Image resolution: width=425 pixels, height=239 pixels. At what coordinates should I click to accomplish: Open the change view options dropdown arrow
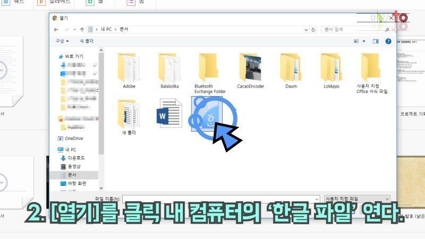pos(364,41)
